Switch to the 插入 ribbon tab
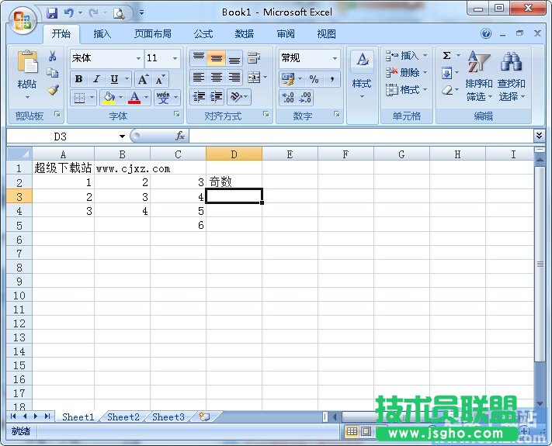This screenshot has height=446, width=552. 102,34
